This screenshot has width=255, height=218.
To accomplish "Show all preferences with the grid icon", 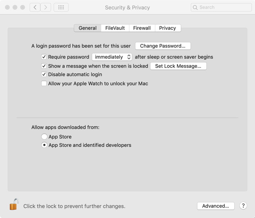I will [61, 7].
